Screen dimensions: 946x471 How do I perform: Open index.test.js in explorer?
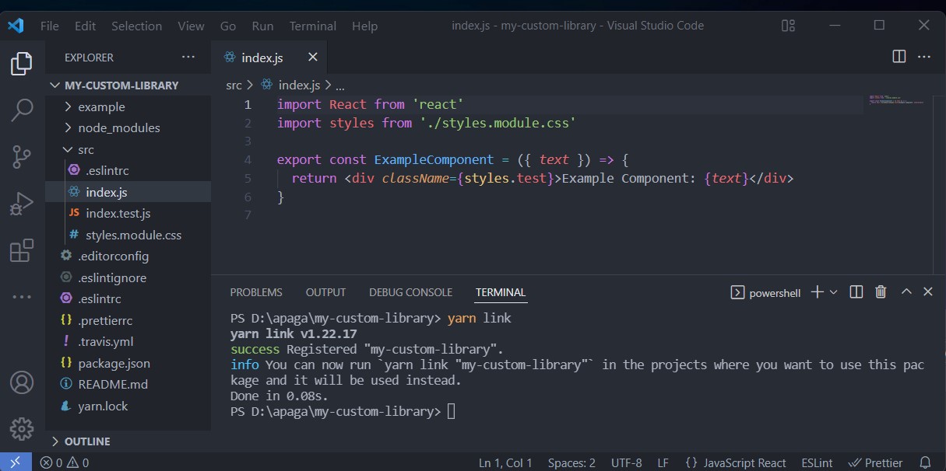128,213
